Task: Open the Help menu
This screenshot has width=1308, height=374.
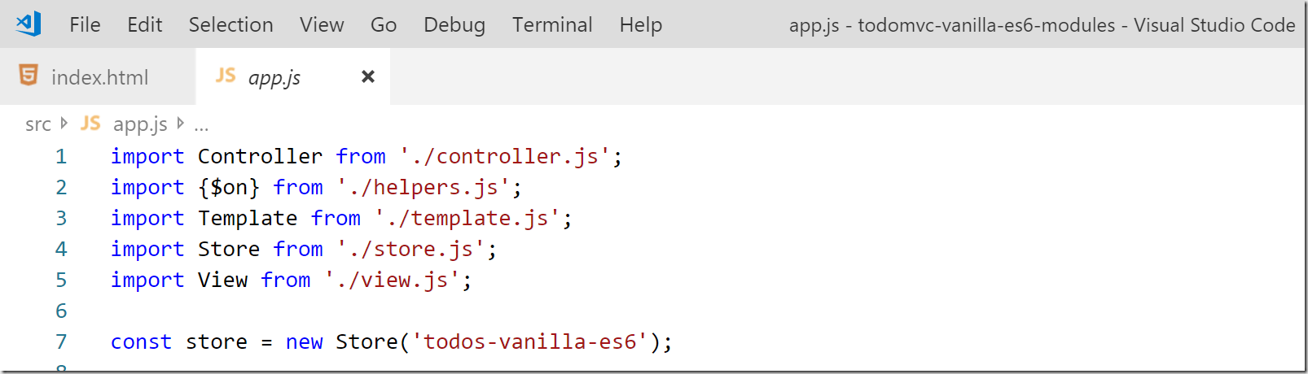Action: [641, 26]
